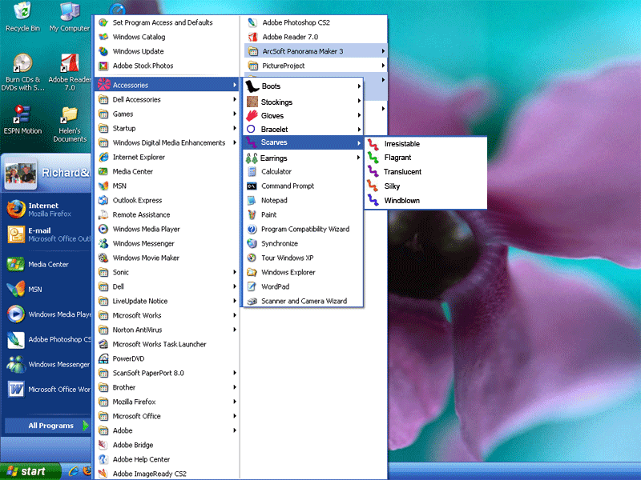The height and width of the screenshot is (480, 641).
Task: Click the All Programs button
Action: pyautogui.click(x=47, y=426)
